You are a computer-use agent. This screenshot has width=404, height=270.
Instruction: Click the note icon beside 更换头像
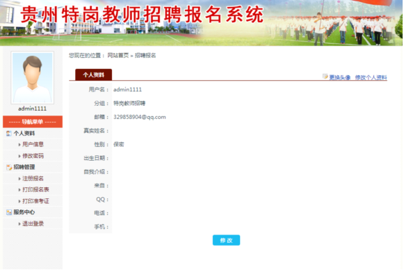pyautogui.click(x=325, y=77)
